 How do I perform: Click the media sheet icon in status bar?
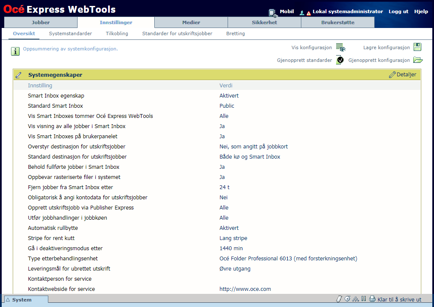click(x=339, y=299)
